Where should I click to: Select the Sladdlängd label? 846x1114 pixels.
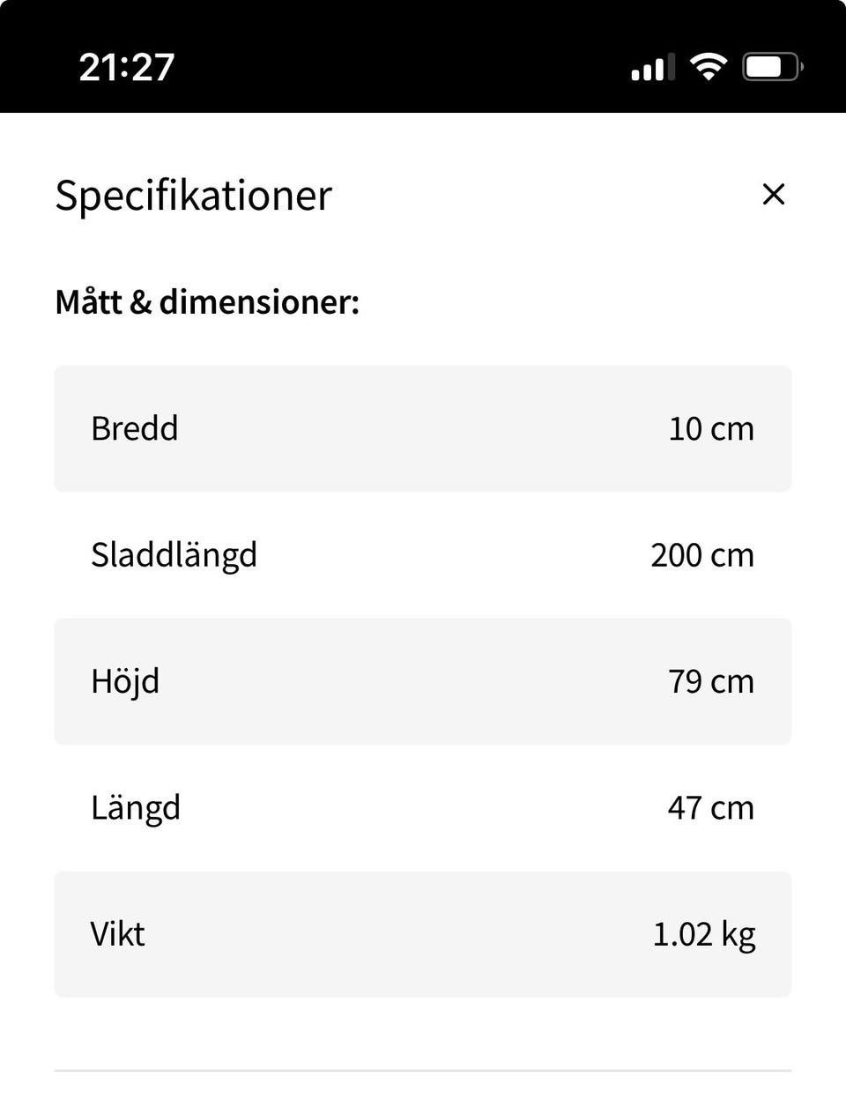(x=174, y=555)
